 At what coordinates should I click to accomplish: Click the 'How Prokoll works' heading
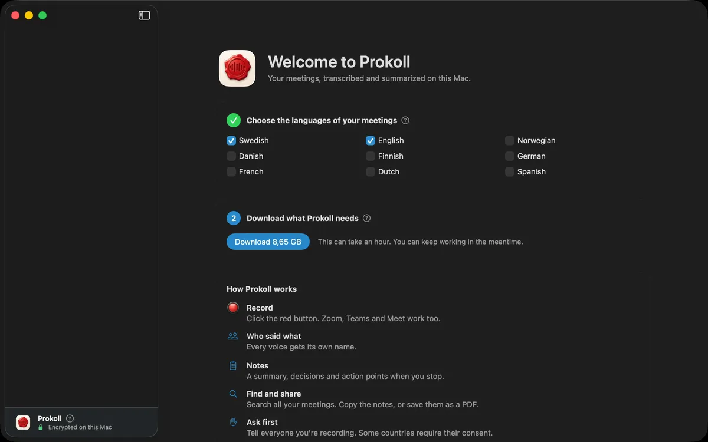click(x=261, y=289)
